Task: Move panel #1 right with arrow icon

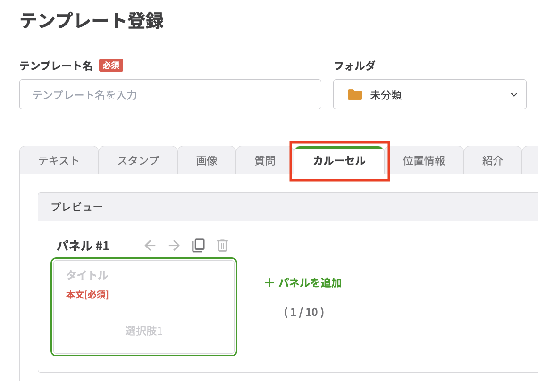Action: pos(174,246)
